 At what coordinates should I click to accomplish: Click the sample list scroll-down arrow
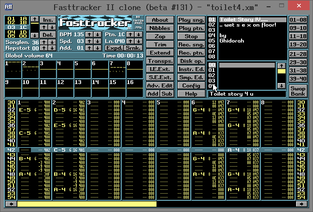[281, 85]
